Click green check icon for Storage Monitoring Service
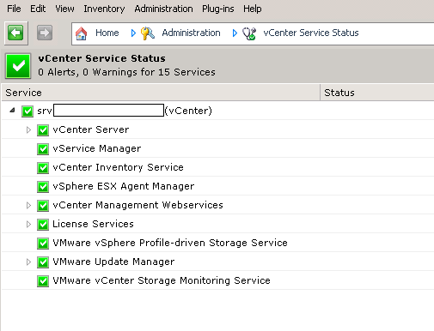The height and width of the screenshot is (331, 434). point(43,281)
